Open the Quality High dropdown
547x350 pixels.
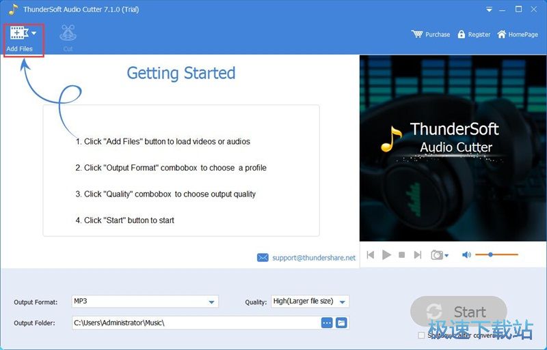(310, 302)
